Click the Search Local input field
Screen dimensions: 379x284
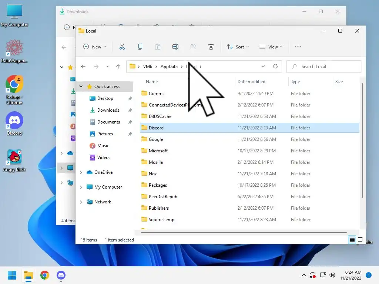point(324,67)
